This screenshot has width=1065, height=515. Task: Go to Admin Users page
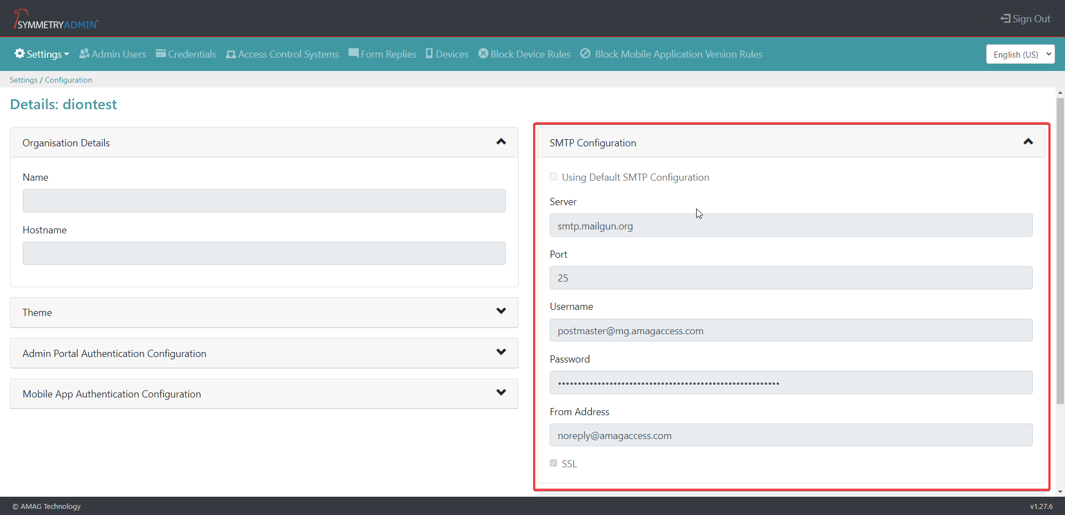tap(113, 54)
